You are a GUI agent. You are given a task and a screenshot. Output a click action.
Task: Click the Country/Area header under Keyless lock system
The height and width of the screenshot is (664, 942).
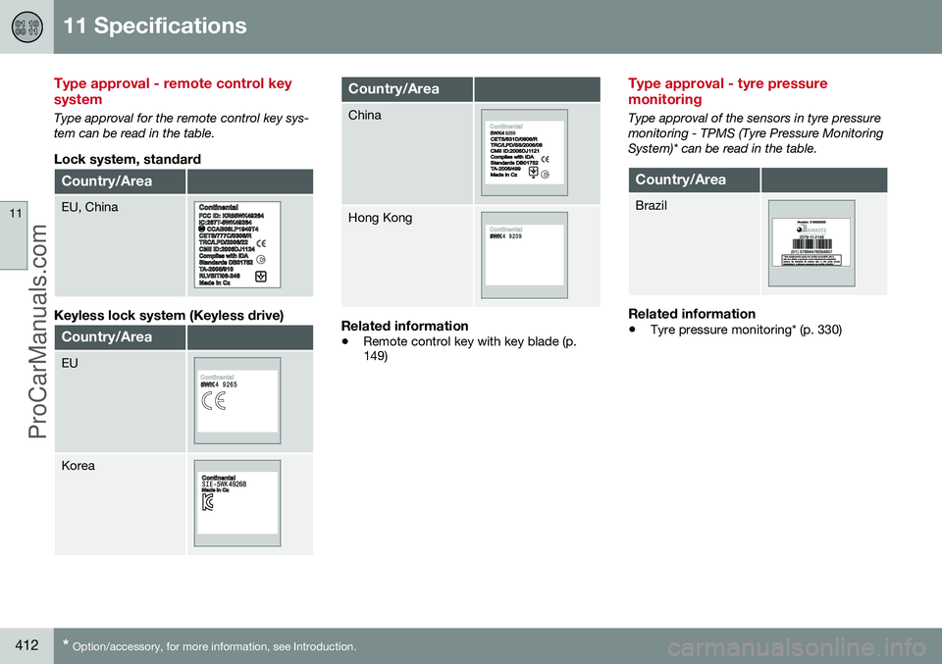[x=120, y=337]
